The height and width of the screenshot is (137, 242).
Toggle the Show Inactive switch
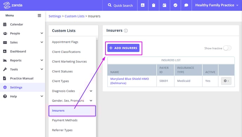pyautogui.click(x=227, y=48)
